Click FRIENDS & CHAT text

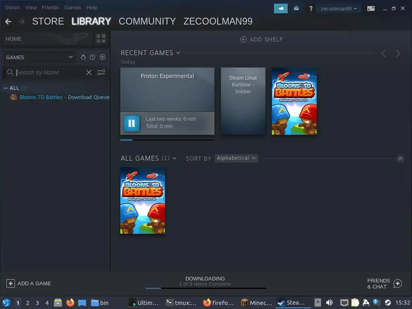[x=378, y=284]
